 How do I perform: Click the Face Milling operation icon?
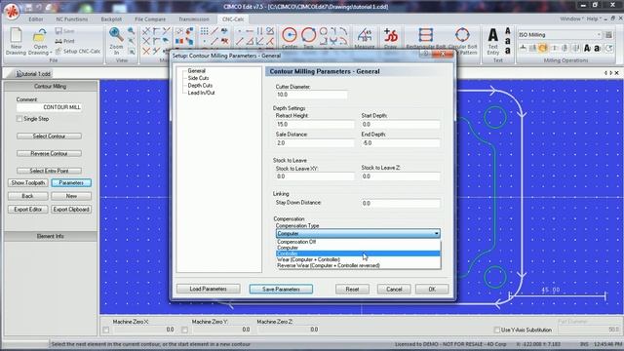point(524,48)
